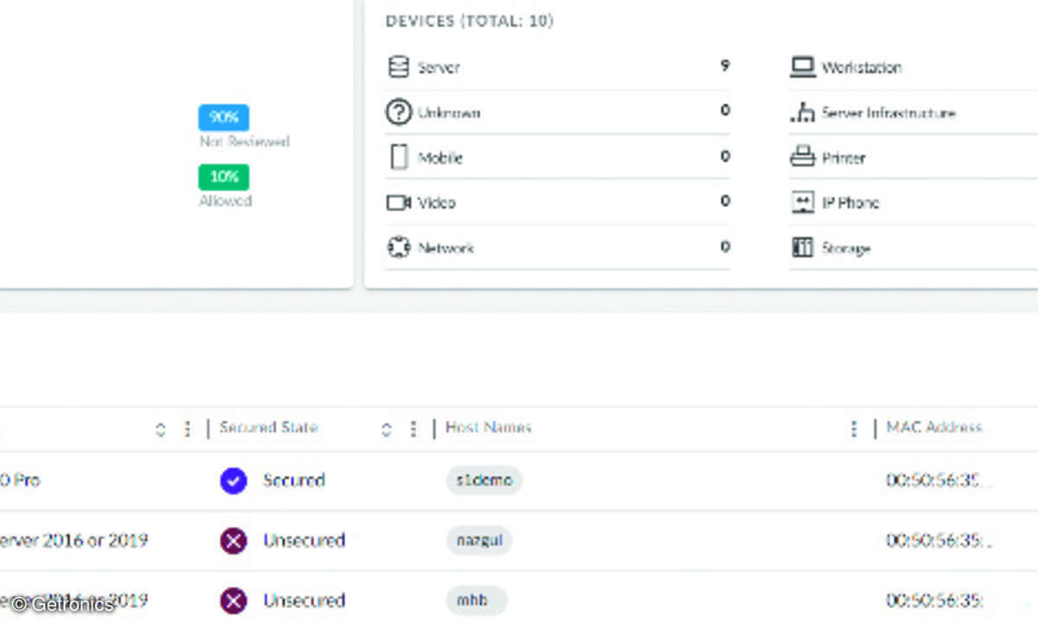Click the MAC Address column header
The image size is (1038, 623).
point(934,427)
